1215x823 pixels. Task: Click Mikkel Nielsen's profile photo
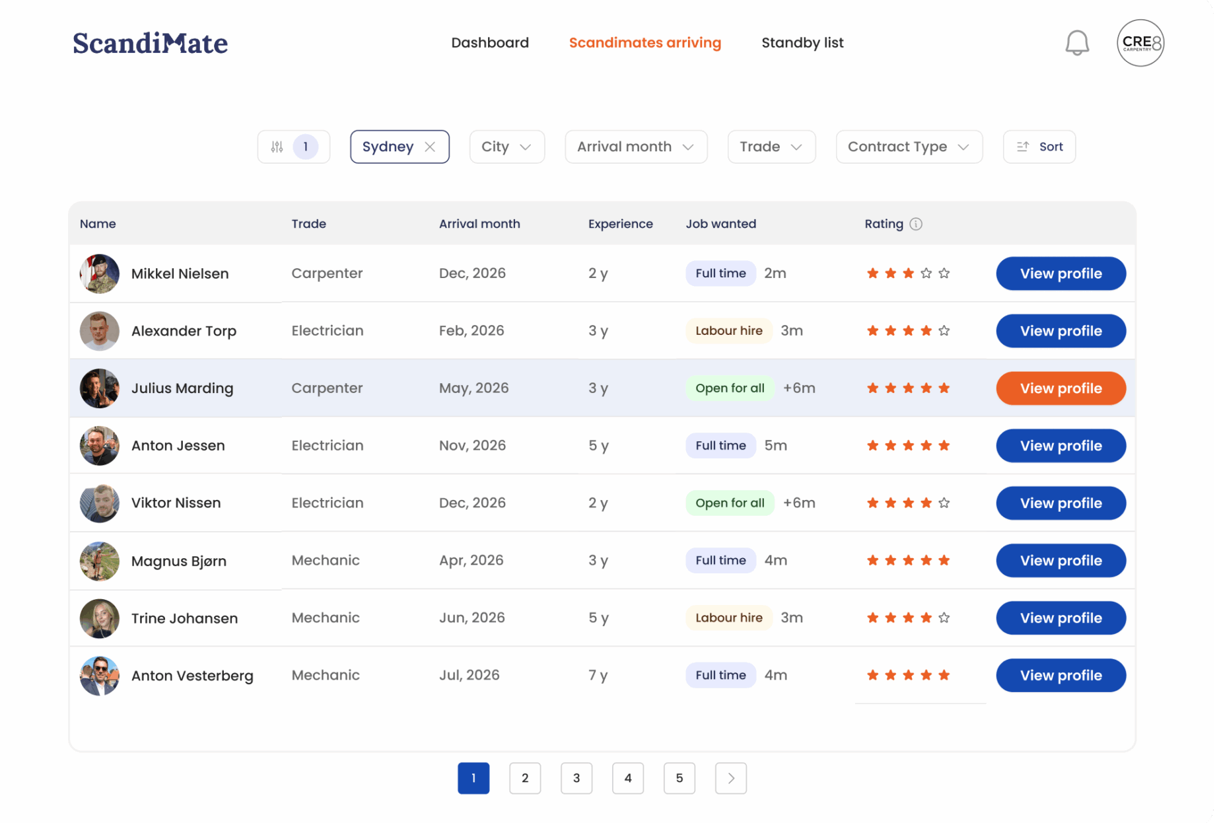click(100, 273)
